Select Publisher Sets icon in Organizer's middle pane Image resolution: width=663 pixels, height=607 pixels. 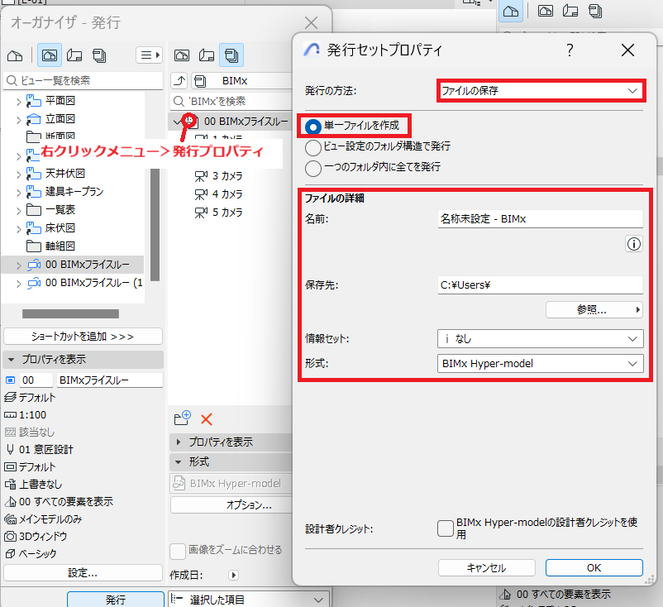click(x=231, y=55)
